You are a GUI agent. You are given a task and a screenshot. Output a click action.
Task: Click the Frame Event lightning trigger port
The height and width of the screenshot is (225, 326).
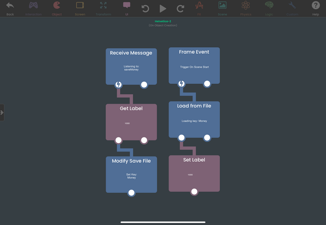coord(181,84)
